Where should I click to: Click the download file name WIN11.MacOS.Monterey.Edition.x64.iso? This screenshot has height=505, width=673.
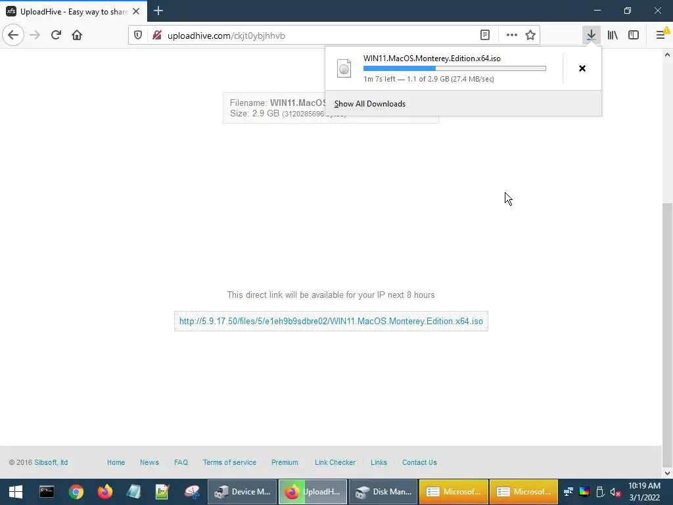click(x=432, y=59)
